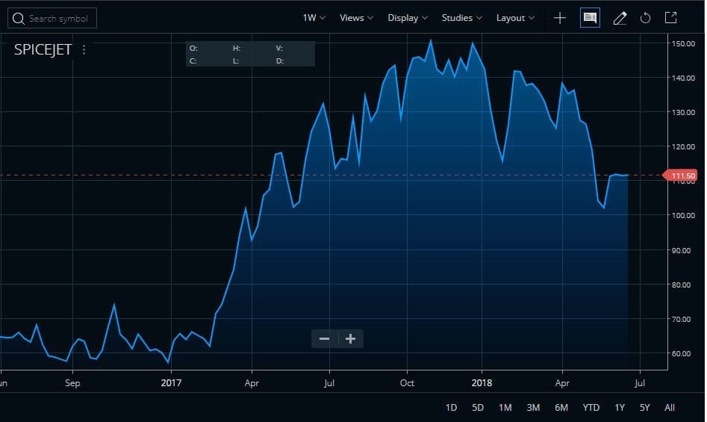Select the 1Y range
This screenshot has height=422, width=707.
[x=620, y=408]
